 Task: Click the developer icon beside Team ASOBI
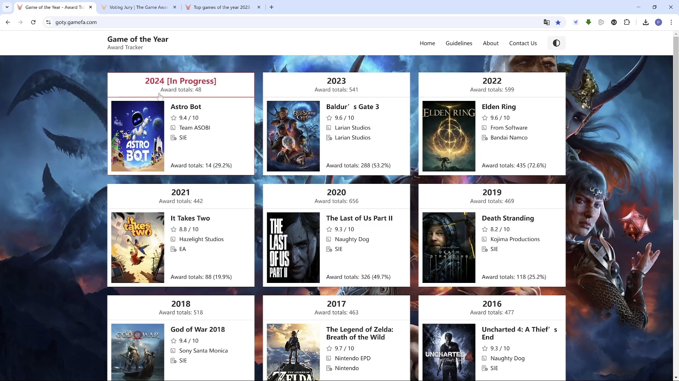coord(173,128)
